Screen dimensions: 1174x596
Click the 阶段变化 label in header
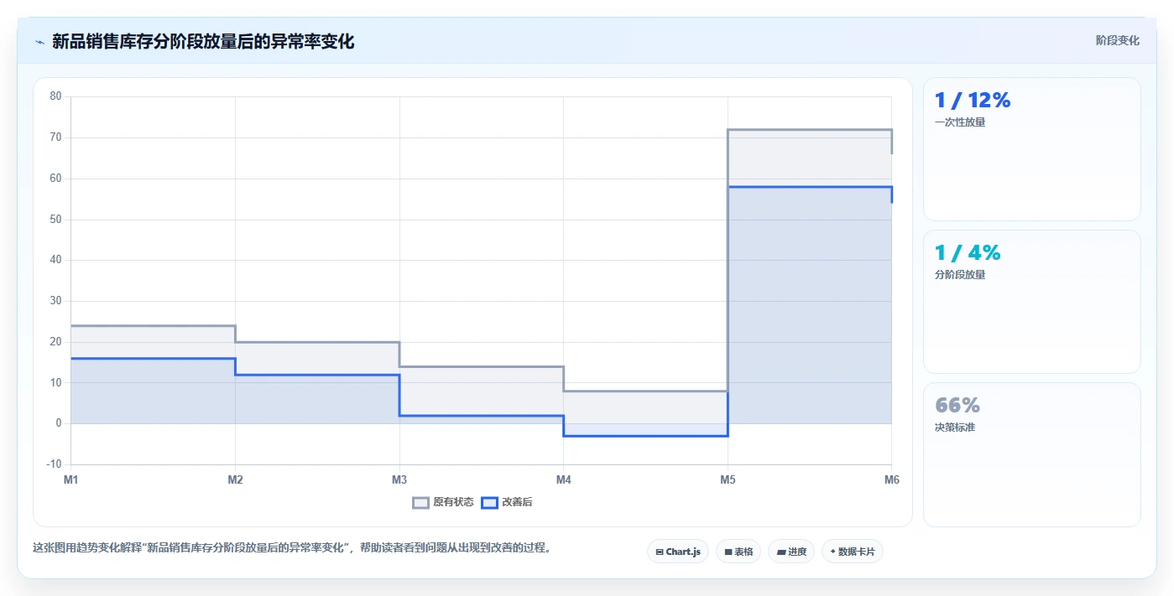pyautogui.click(x=1118, y=40)
